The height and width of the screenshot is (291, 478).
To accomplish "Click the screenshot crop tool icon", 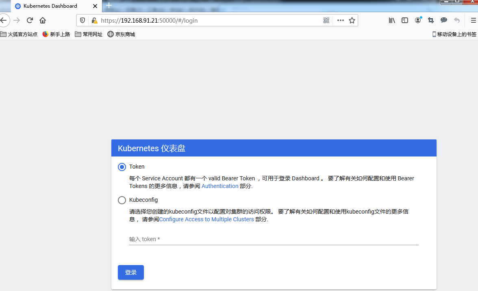I will pyautogui.click(x=431, y=20).
